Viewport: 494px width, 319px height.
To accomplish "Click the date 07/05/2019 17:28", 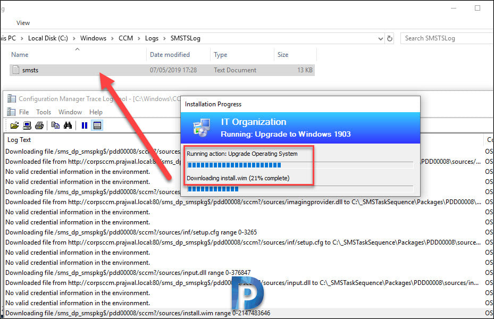I will (173, 70).
